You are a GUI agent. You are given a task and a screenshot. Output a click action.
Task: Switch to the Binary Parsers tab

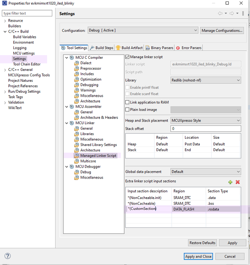click(159, 48)
